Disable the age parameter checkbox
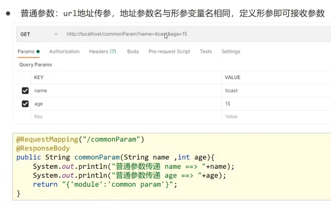 coord(25,104)
